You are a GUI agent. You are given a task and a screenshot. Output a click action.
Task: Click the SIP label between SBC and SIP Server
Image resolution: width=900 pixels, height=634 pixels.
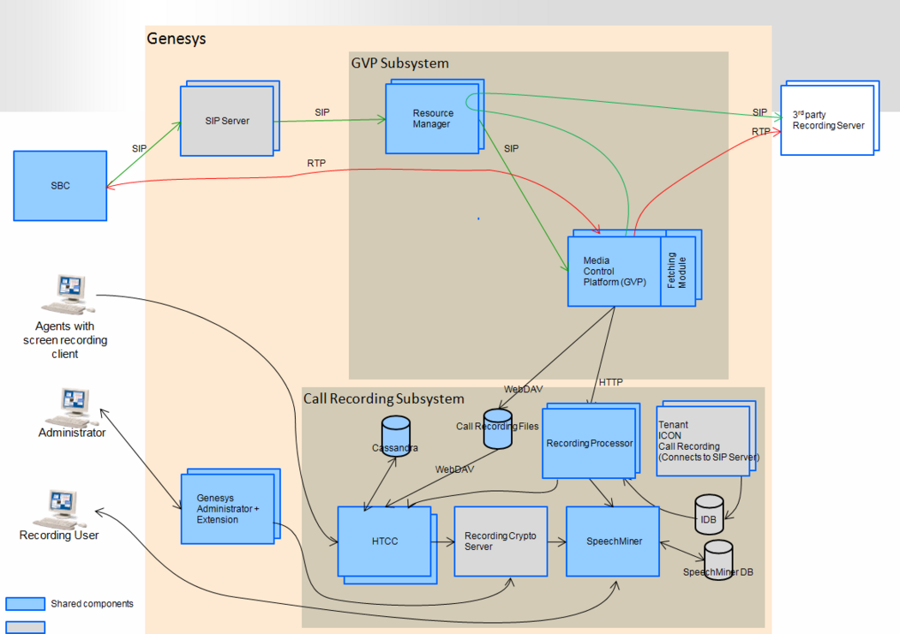140,148
